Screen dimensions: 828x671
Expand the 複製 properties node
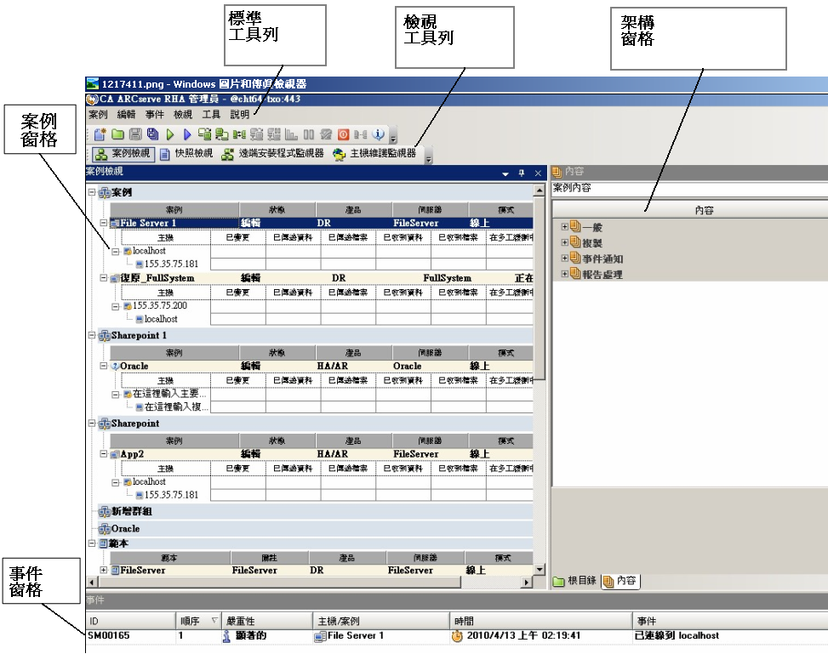[x=564, y=243]
